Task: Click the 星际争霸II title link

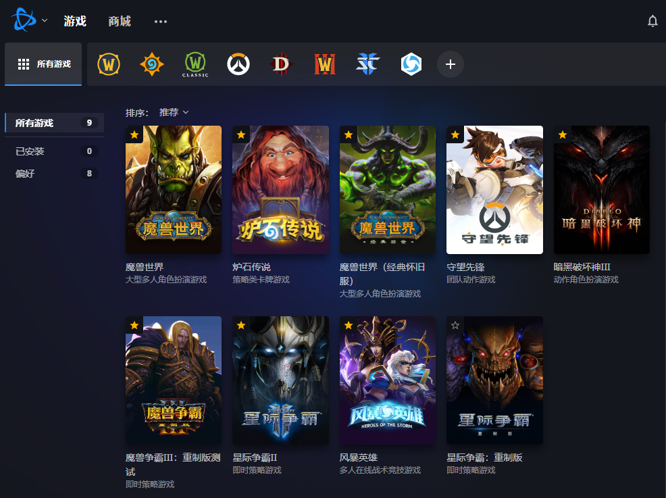Action: 255,457
